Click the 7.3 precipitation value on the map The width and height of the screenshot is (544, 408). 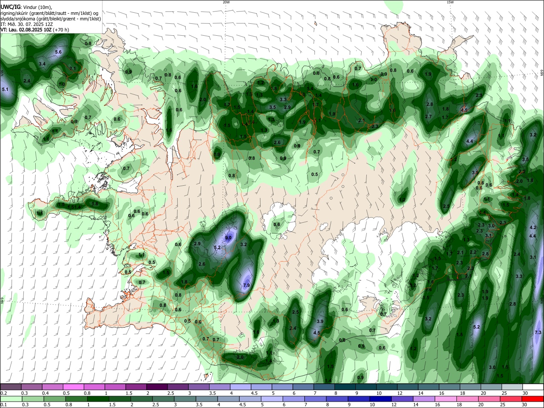pos(538,332)
